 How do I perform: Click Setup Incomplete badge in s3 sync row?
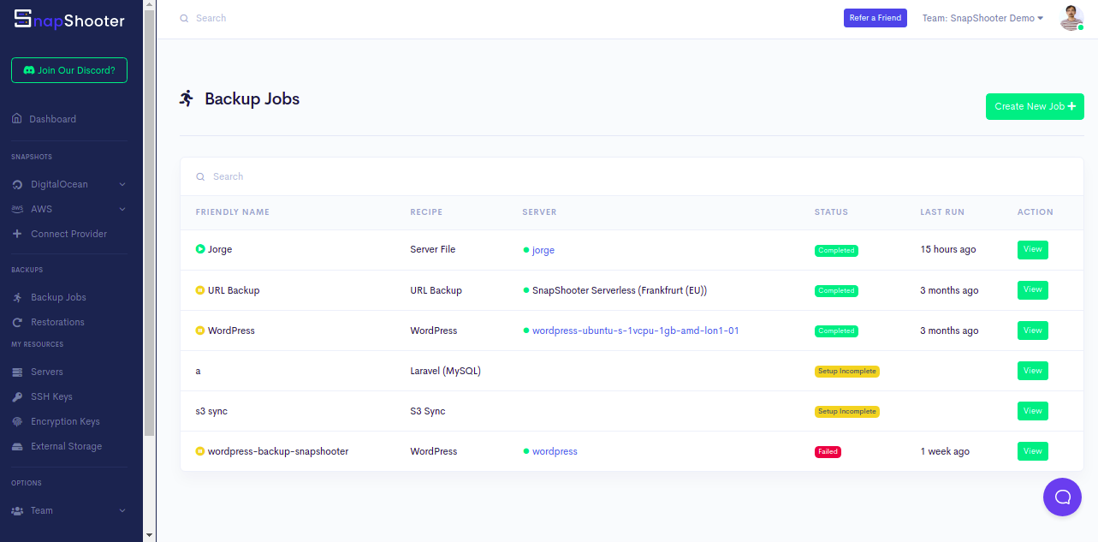846,412
